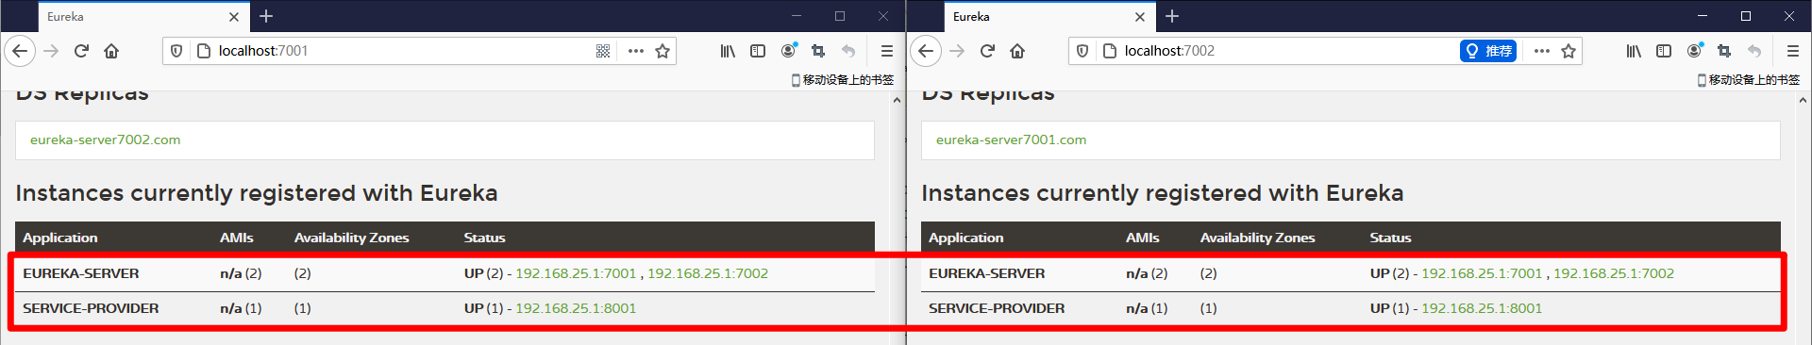
Task: Open QR code icon in left address bar
Action: [603, 51]
